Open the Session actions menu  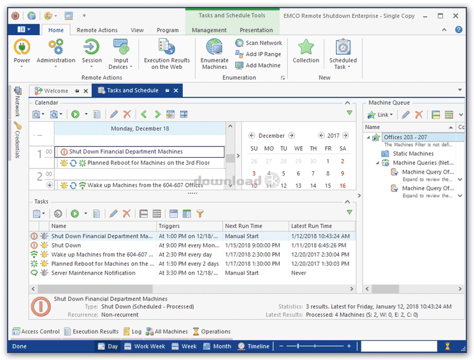(92, 53)
